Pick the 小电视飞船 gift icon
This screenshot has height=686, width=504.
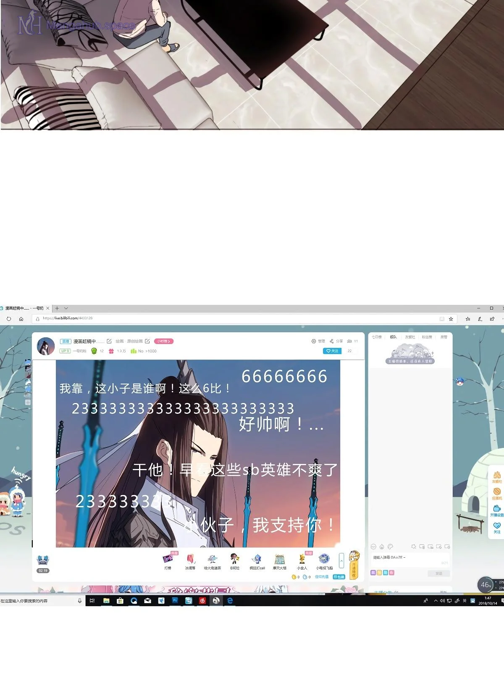pos(324,559)
